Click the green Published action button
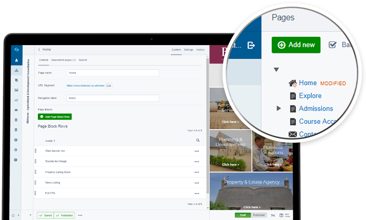The width and height of the screenshot is (366, 220). (x=64, y=215)
